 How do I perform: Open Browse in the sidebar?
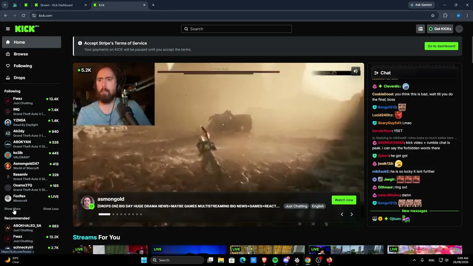[x=31, y=54]
